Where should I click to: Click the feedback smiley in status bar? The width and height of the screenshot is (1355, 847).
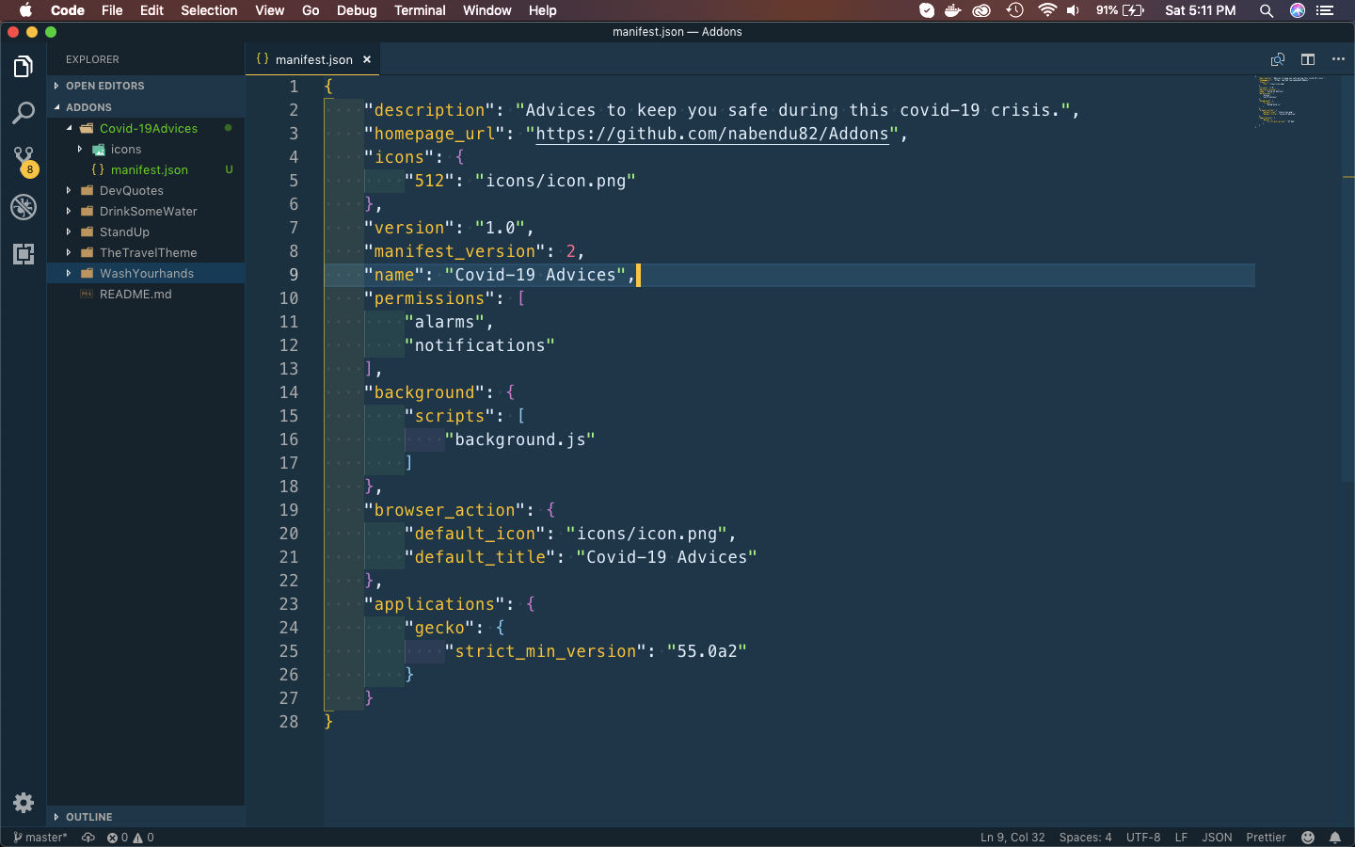point(1308,838)
